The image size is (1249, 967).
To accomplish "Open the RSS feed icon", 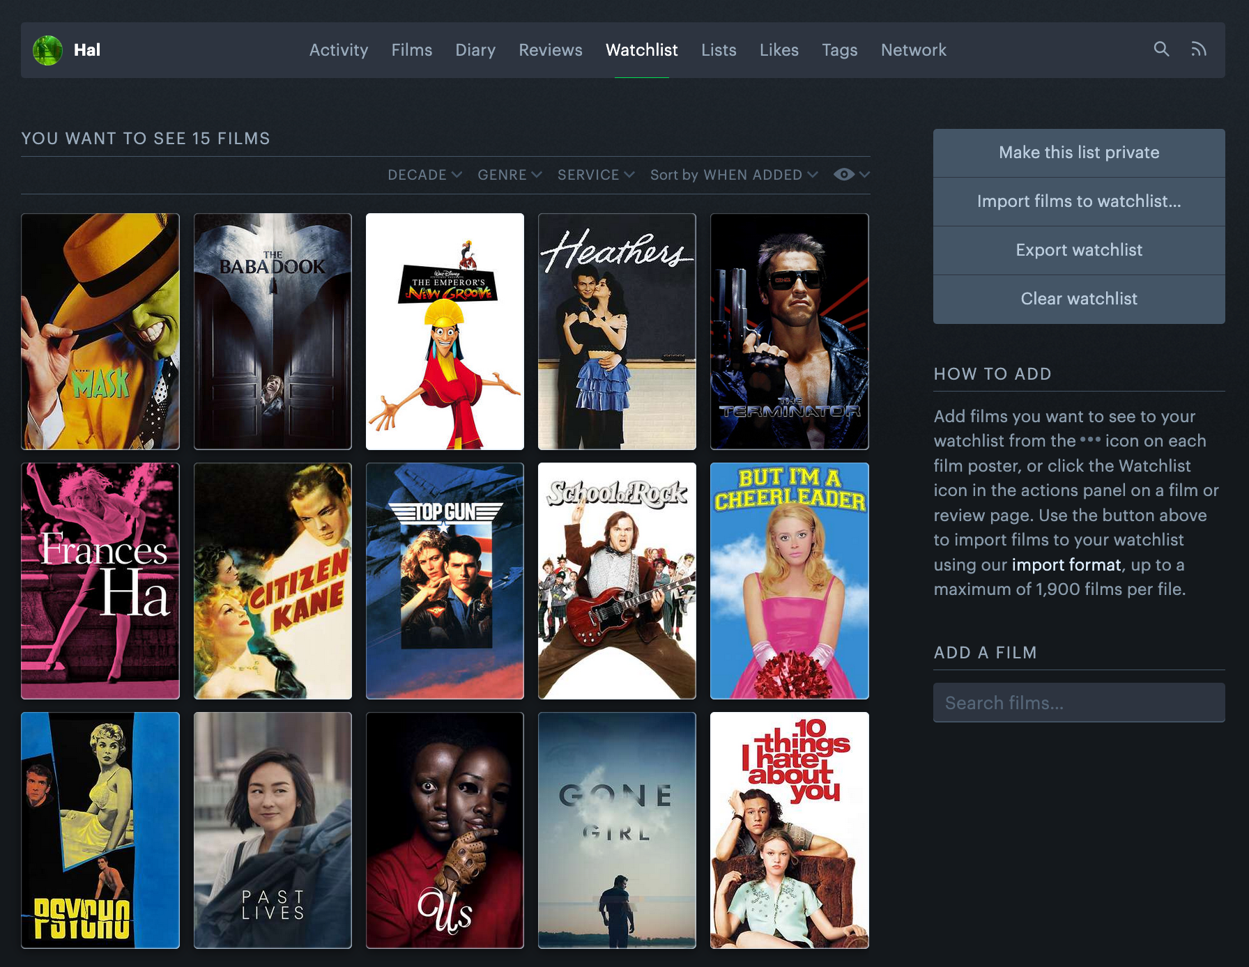I will tap(1198, 49).
